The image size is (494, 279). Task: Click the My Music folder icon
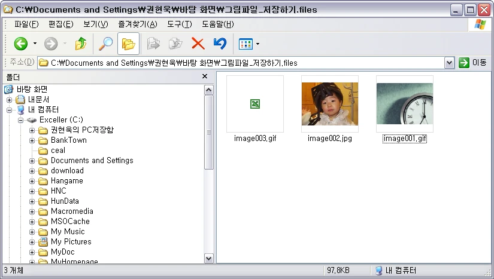tap(43, 232)
